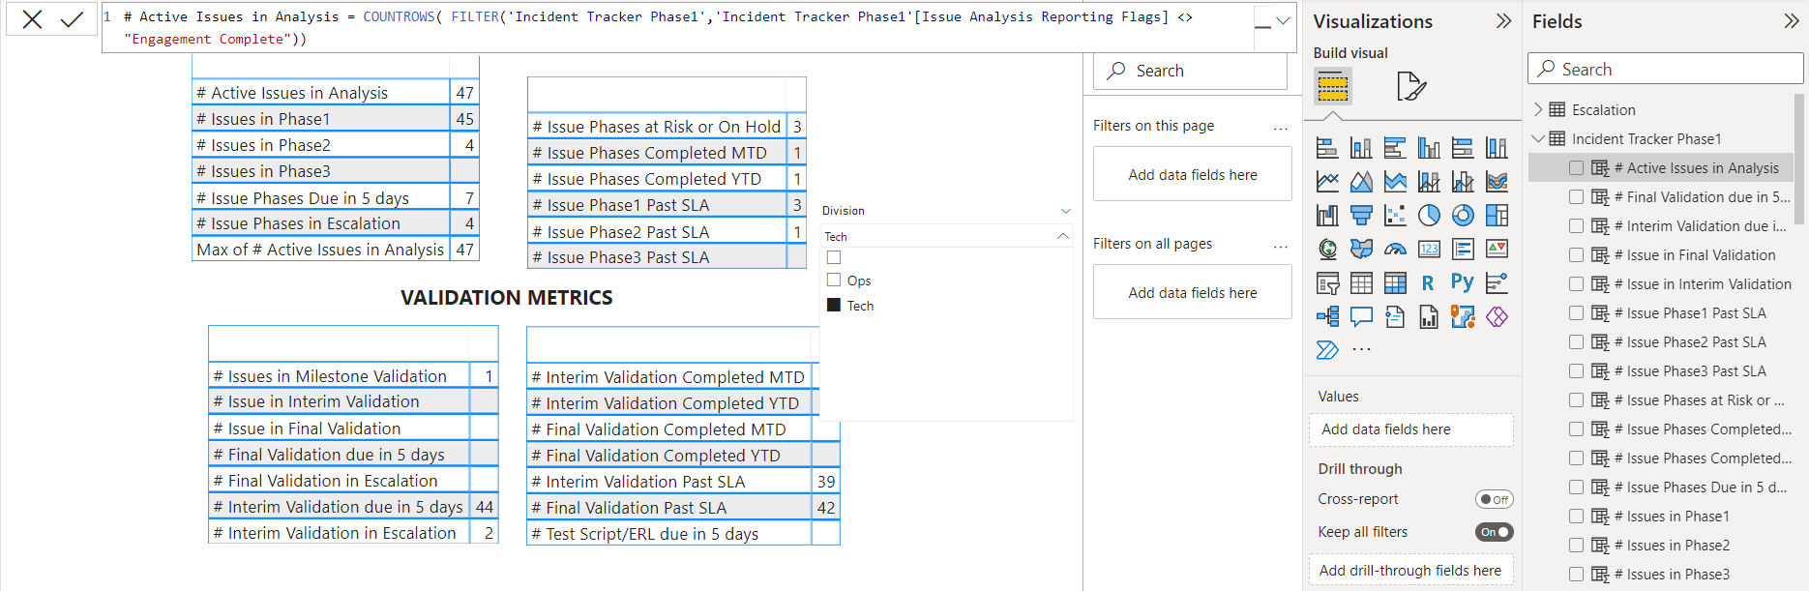The width and height of the screenshot is (1809, 591).
Task: Collapse the Incident Tracker Phase1 table
Action: (1538, 139)
